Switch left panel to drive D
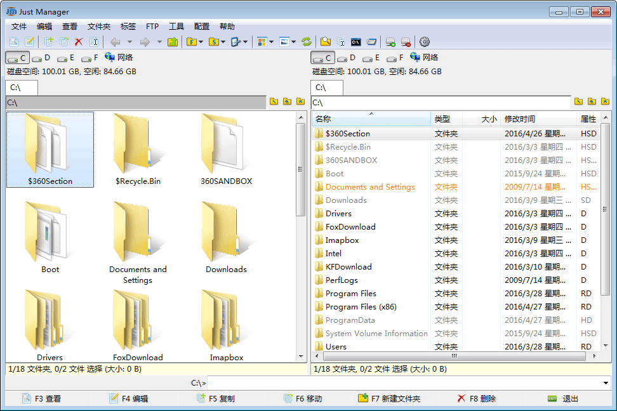Screen dimensions: 617x411 click(42, 58)
